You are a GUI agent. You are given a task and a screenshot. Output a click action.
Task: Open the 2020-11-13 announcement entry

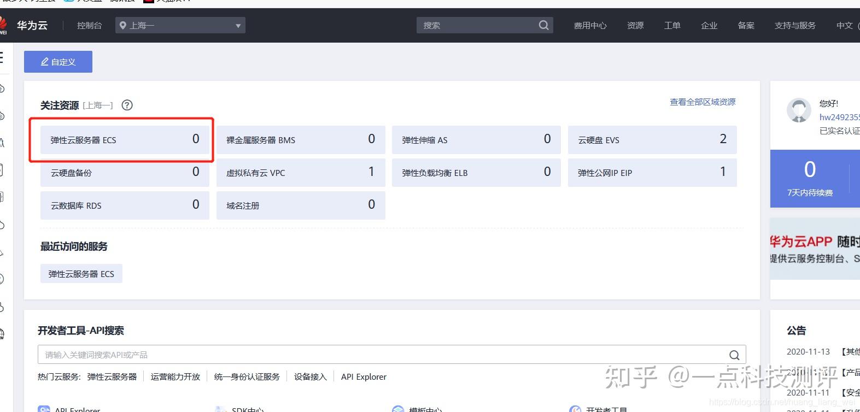(x=823, y=351)
